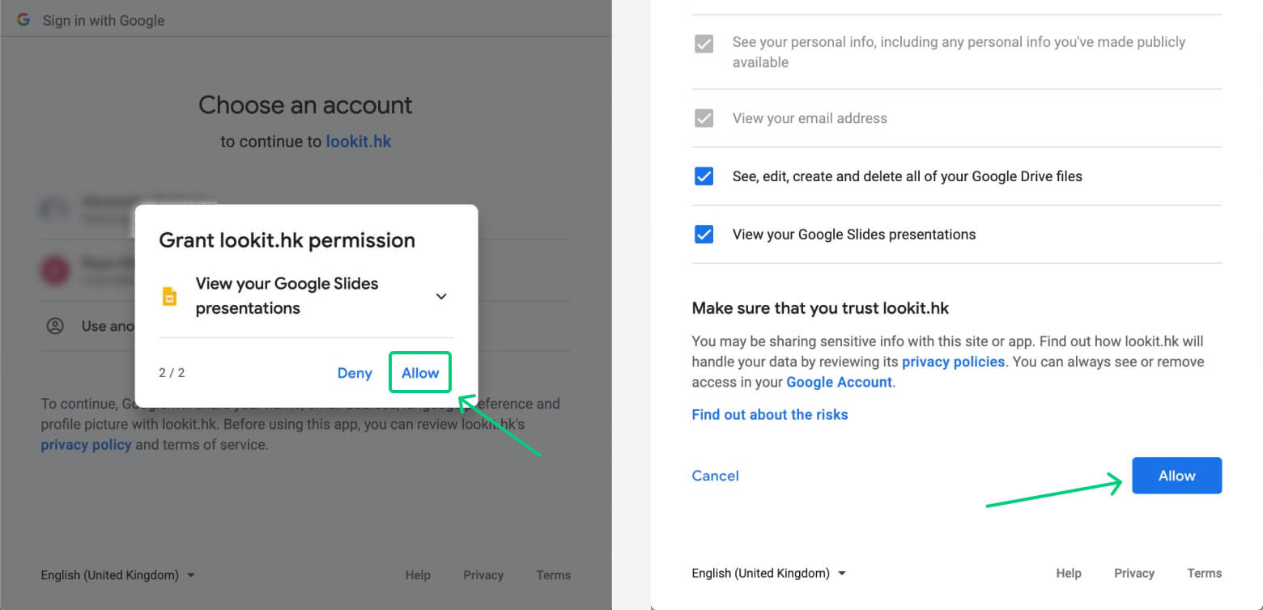
Task: Click Terms in right panel footer
Action: (1205, 573)
